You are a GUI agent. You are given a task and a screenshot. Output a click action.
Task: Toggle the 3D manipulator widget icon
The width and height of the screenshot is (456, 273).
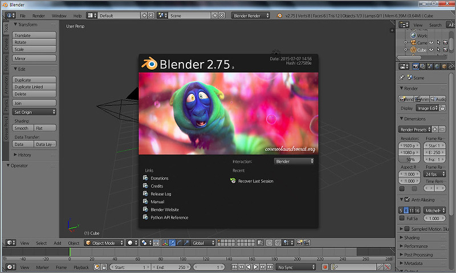coord(165,243)
